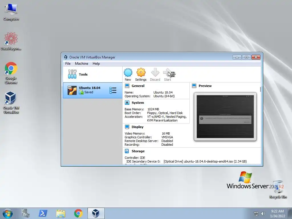Click the 16 MB video memory value
This screenshot has height=219, width=292.
click(166, 133)
